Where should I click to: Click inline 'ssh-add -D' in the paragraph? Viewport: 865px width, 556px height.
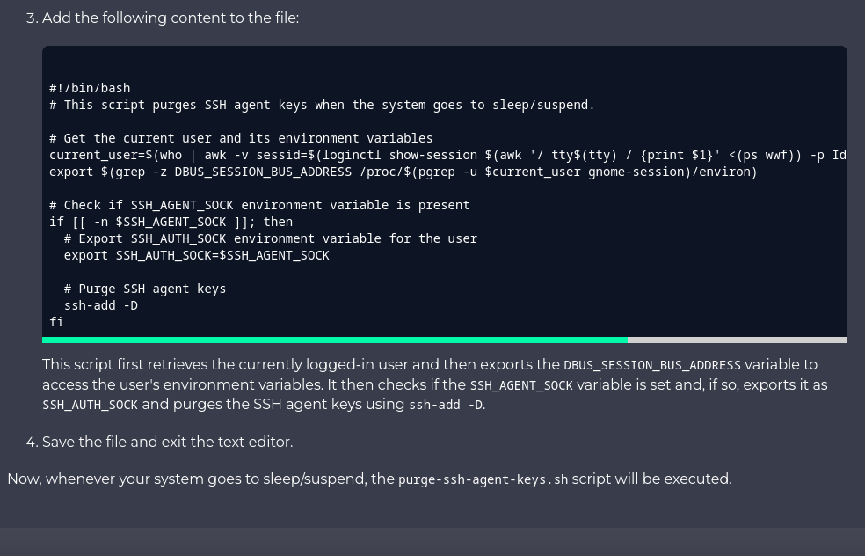click(x=446, y=406)
